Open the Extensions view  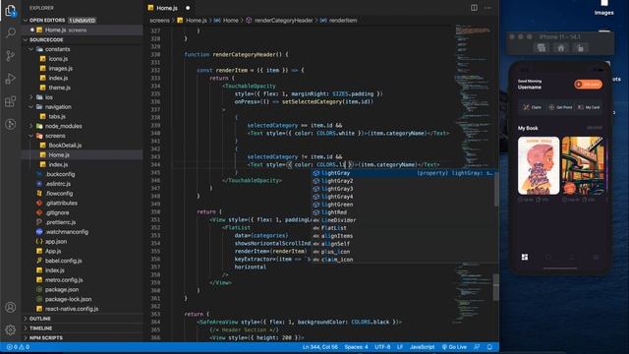coord(11,101)
